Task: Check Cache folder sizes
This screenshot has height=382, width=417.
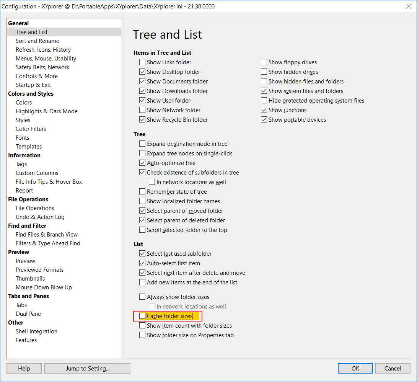Action: (142, 316)
